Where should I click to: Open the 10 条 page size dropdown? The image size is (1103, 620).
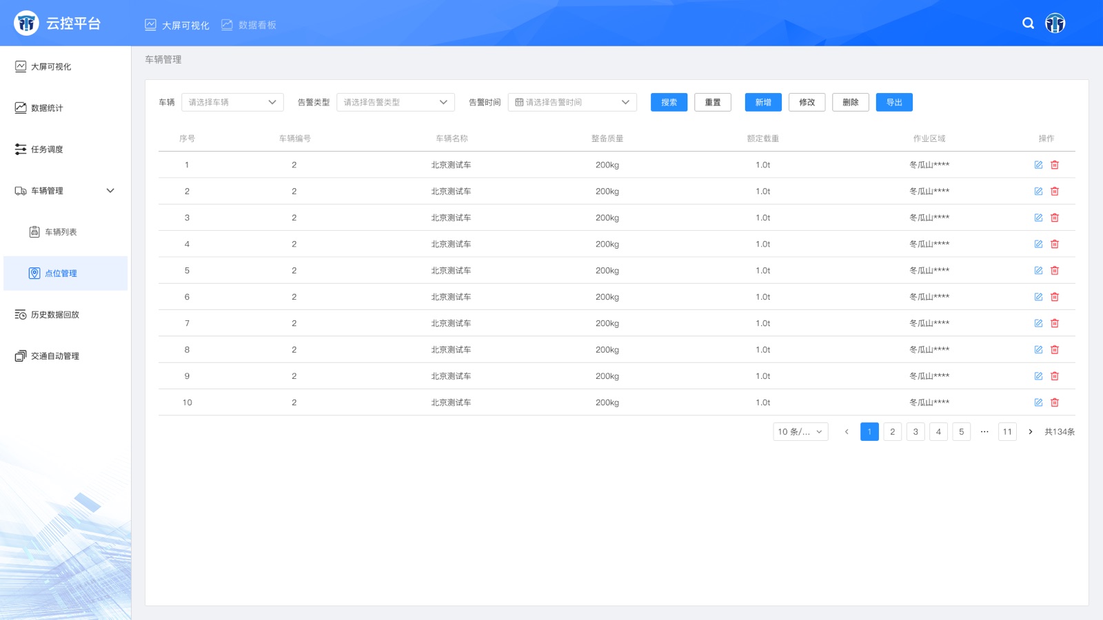(x=800, y=432)
